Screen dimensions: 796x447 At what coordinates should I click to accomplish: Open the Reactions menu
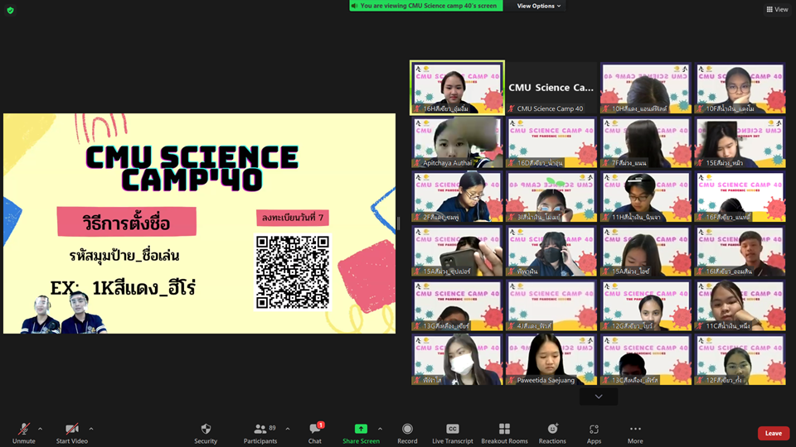552,432
